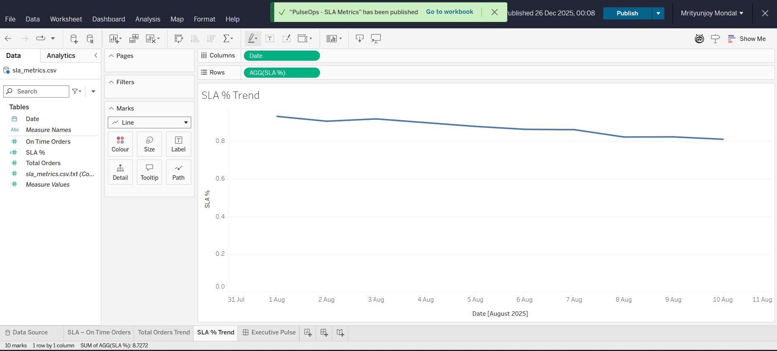Select the SLA % calculated field
The height and width of the screenshot is (351, 777).
click(35, 152)
